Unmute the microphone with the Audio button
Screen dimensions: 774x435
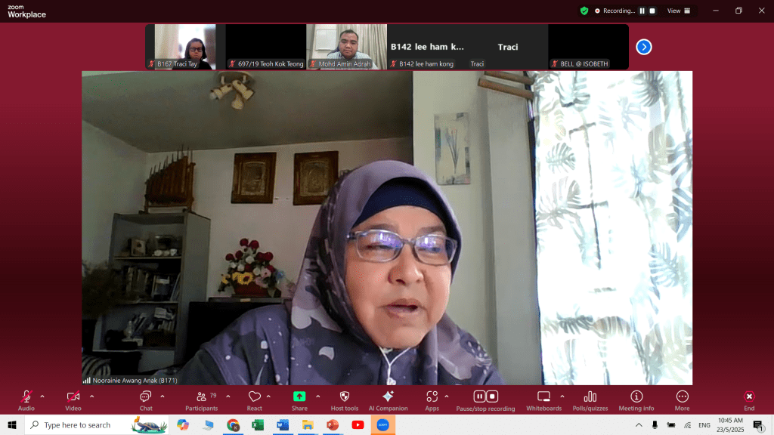point(26,400)
